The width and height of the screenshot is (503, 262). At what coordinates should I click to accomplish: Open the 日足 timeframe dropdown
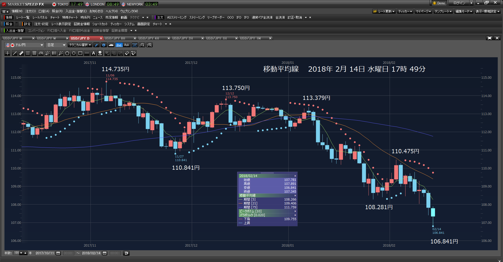(x=56, y=45)
